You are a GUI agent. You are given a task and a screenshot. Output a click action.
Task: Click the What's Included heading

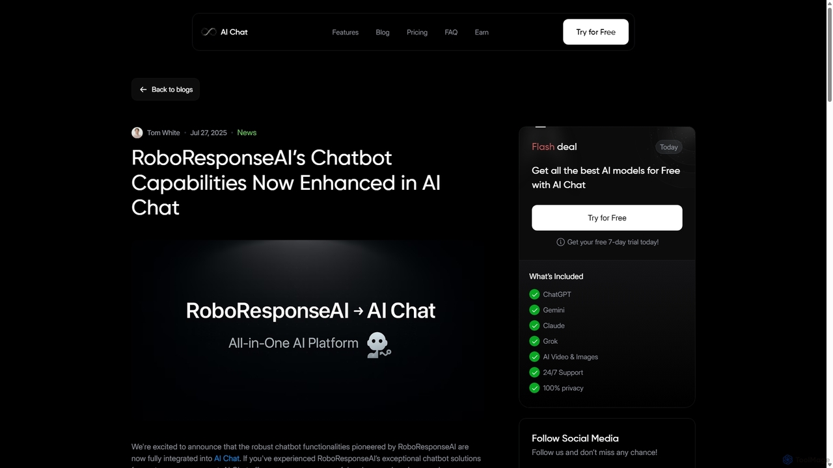click(x=556, y=276)
